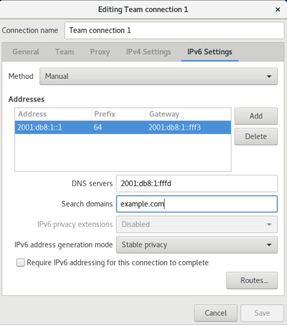Save the connection settings

(262, 313)
